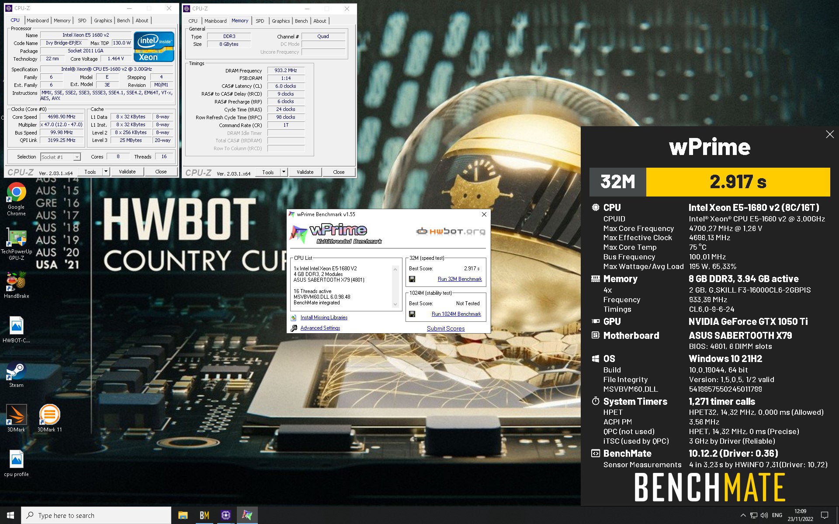
Task: Close wPrime Benchmark v1.55 window
Action: (484, 214)
